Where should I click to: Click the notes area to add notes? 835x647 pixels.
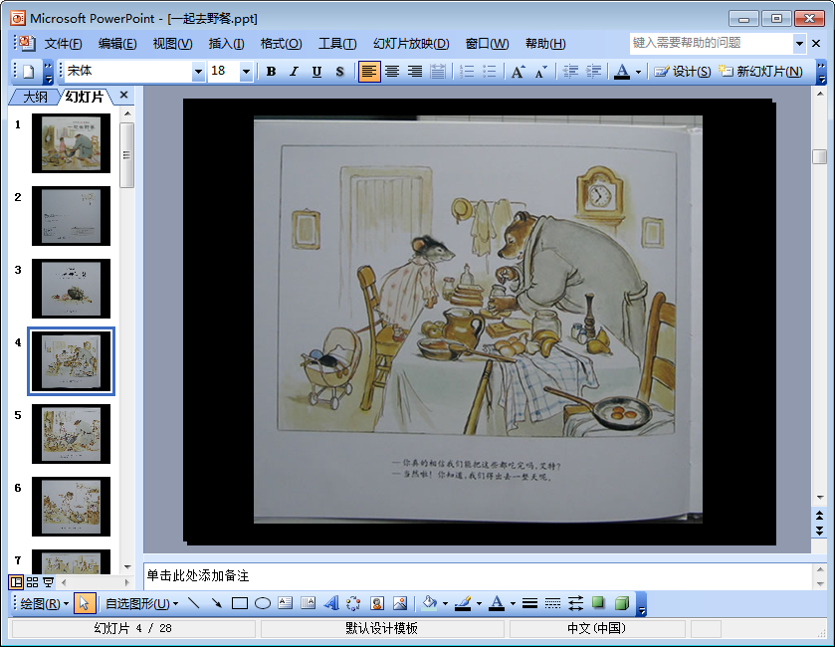[477, 575]
